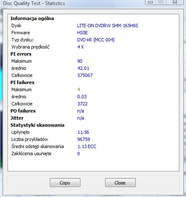Select PI failures maximum value 4
Image resolution: width=186 pixels, height=197 pixels.
click(x=79, y=90)
